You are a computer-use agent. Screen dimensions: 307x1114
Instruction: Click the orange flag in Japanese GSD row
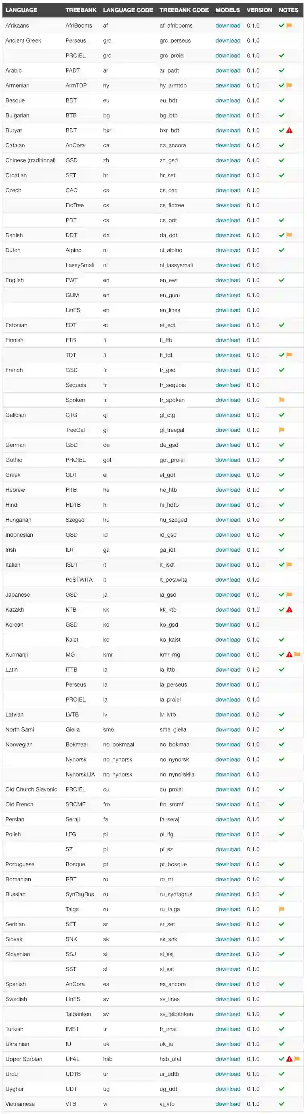pyautogui.click(x=289, y=595)
